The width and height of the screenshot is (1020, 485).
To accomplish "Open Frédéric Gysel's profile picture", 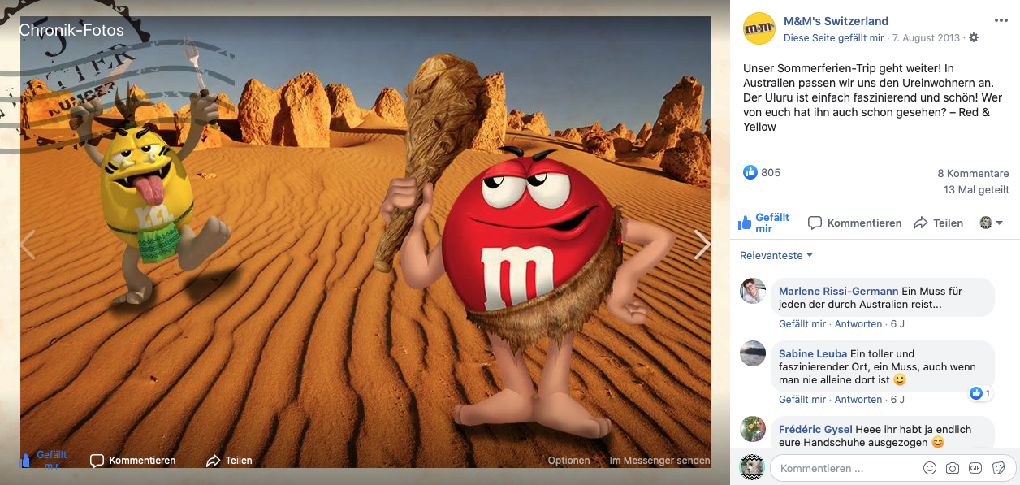I will [753, 429].
